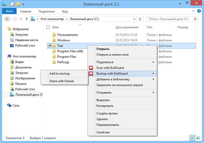Click the Forward navigation arrow
The width and height of the screenshot is (204, 143).
tap(15, 19)
